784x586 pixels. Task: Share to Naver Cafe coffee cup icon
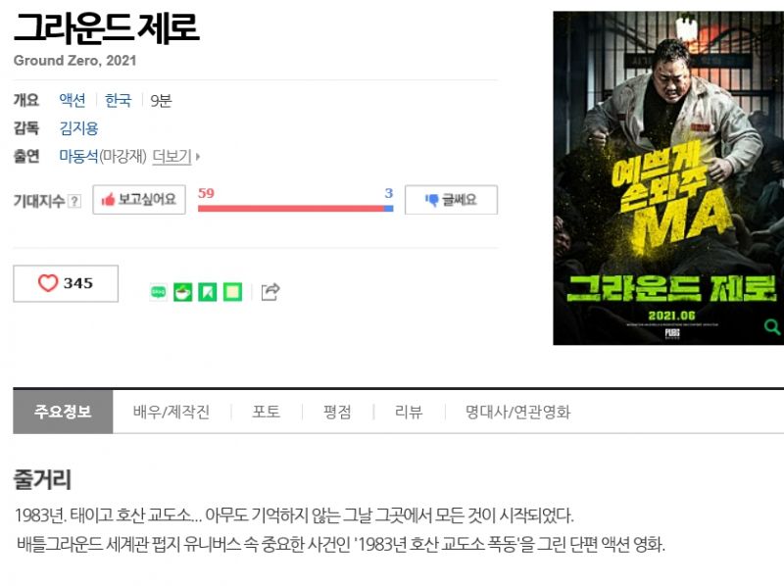(183, 292)
